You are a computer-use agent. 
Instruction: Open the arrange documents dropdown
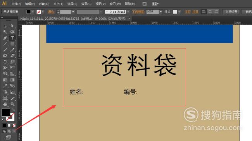coord(155,4)
